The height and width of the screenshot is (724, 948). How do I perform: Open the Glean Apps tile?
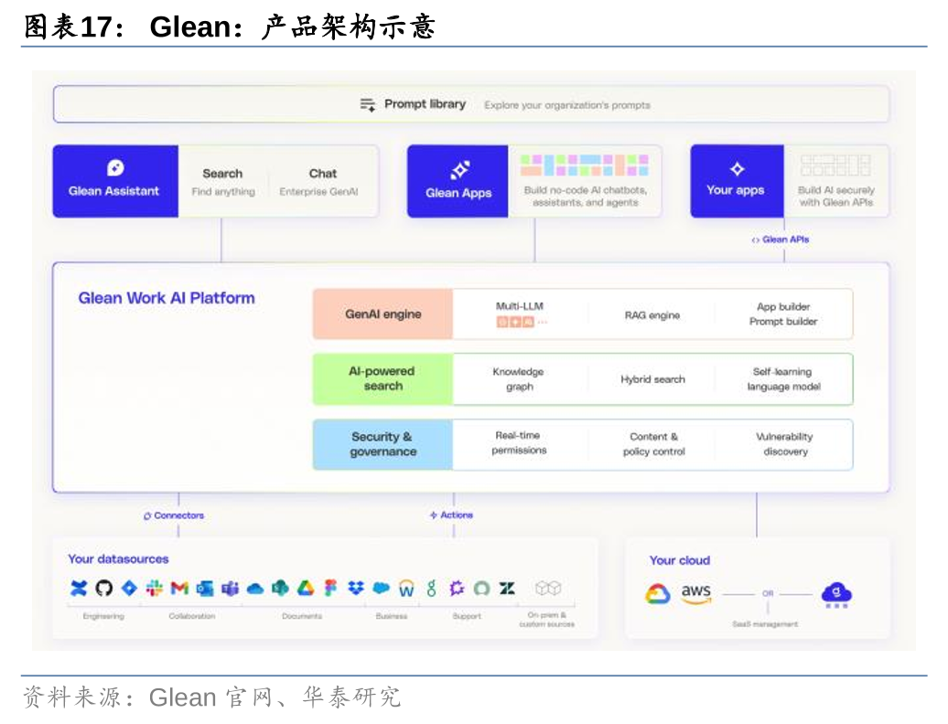(x=458, y=181)
